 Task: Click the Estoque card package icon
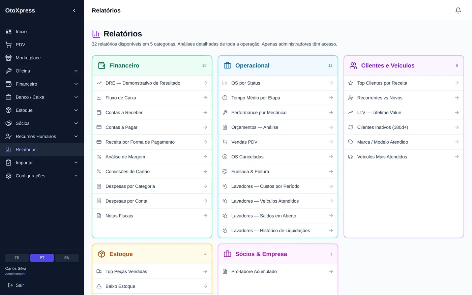coord(101,254)
